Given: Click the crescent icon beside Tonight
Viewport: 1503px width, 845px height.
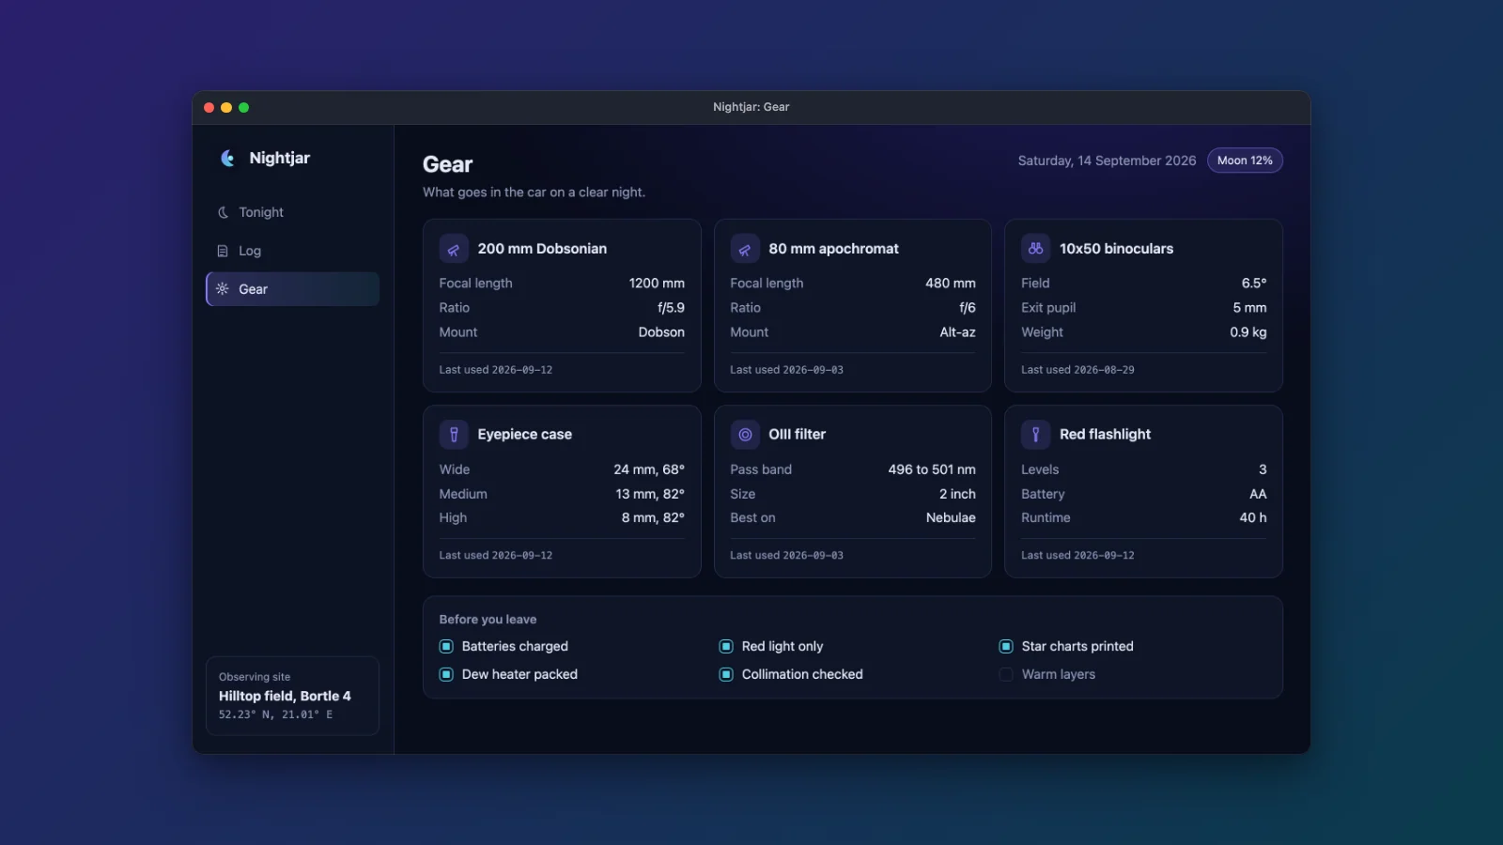Looking at the screenshot, I should click(x=223, y=212).
